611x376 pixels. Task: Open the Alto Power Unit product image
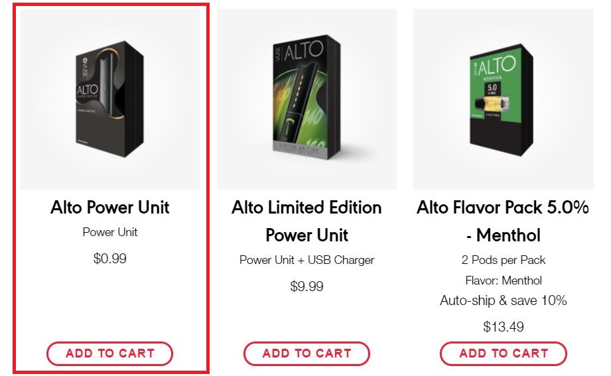click(x=110, y=99)
